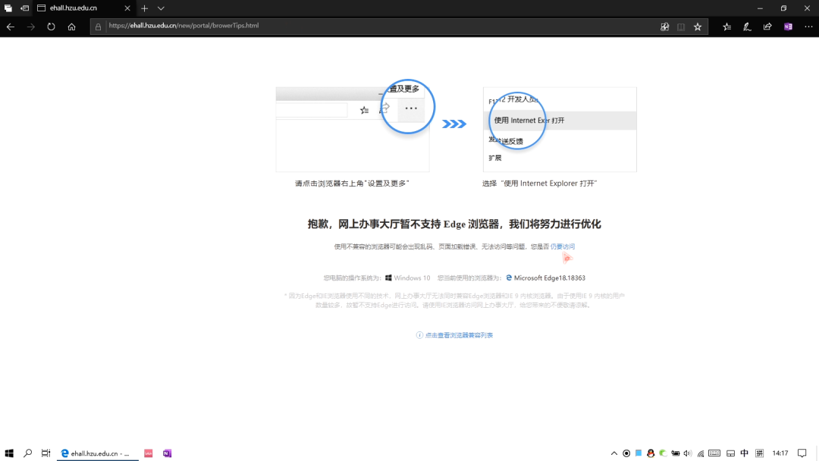Open the Favorites hub
The height and width of the screenshot is (461, 819).
726,27
